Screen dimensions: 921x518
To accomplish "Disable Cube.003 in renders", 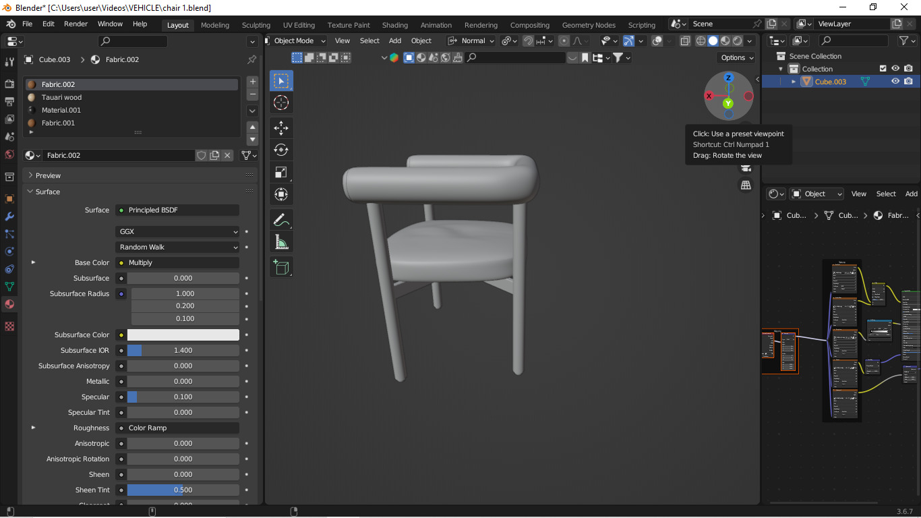I will pyautogui.click(x=909, y=82).
